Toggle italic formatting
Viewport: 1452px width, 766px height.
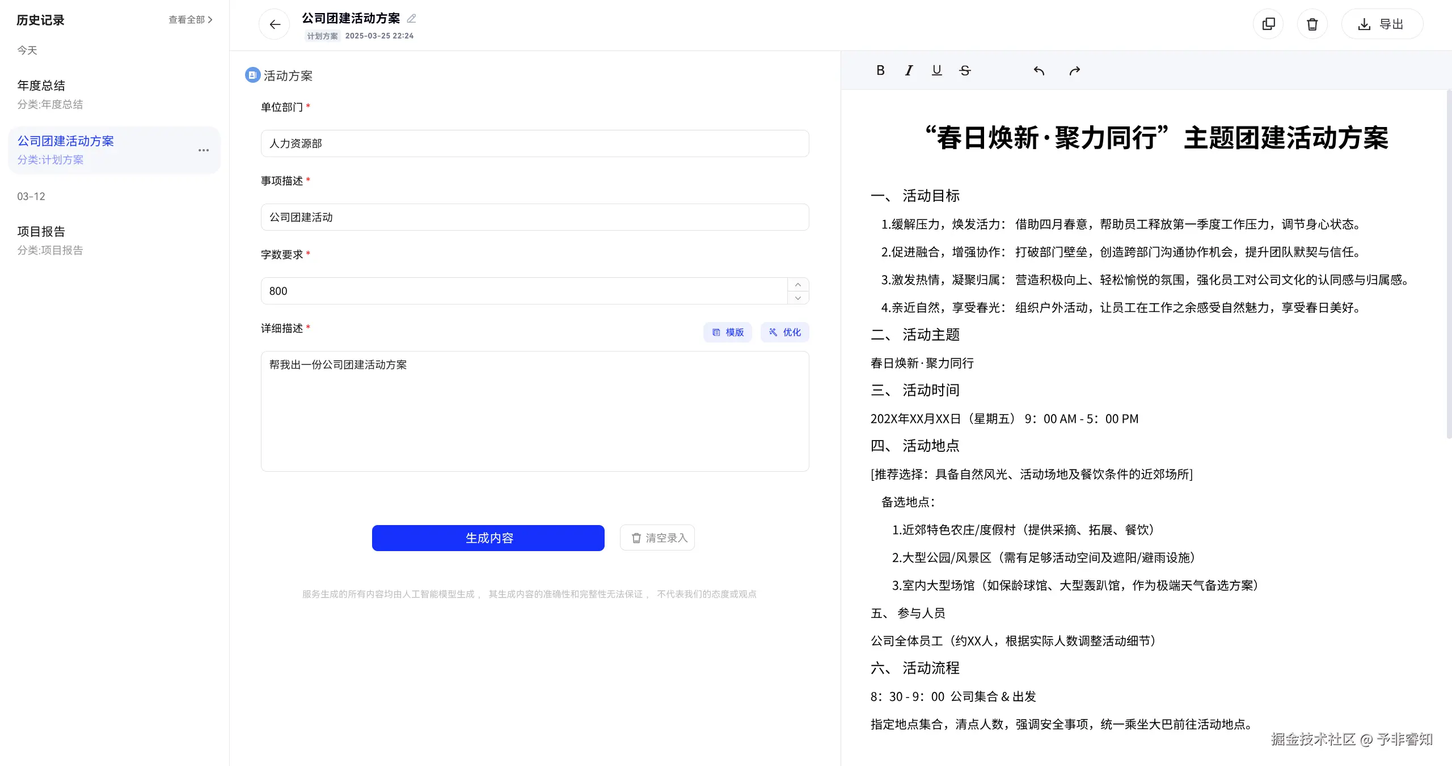click(x=909, y=70)
